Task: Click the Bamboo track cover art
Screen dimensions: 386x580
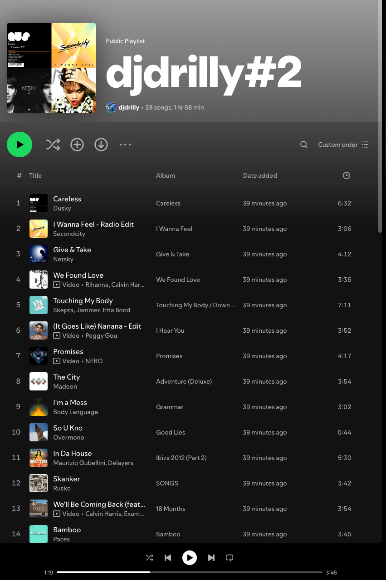Action: point(39,534)
